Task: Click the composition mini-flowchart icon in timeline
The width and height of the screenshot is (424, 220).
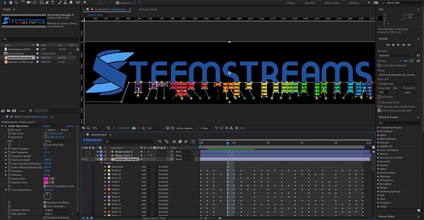Action: coord(159,141)
